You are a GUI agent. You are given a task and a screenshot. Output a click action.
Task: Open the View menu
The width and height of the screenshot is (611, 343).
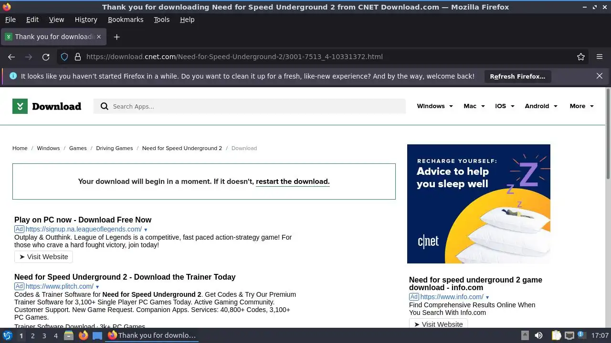(56, 20)
